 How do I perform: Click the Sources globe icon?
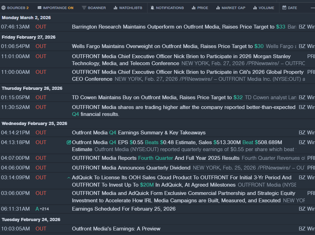[x=3, y=8]
